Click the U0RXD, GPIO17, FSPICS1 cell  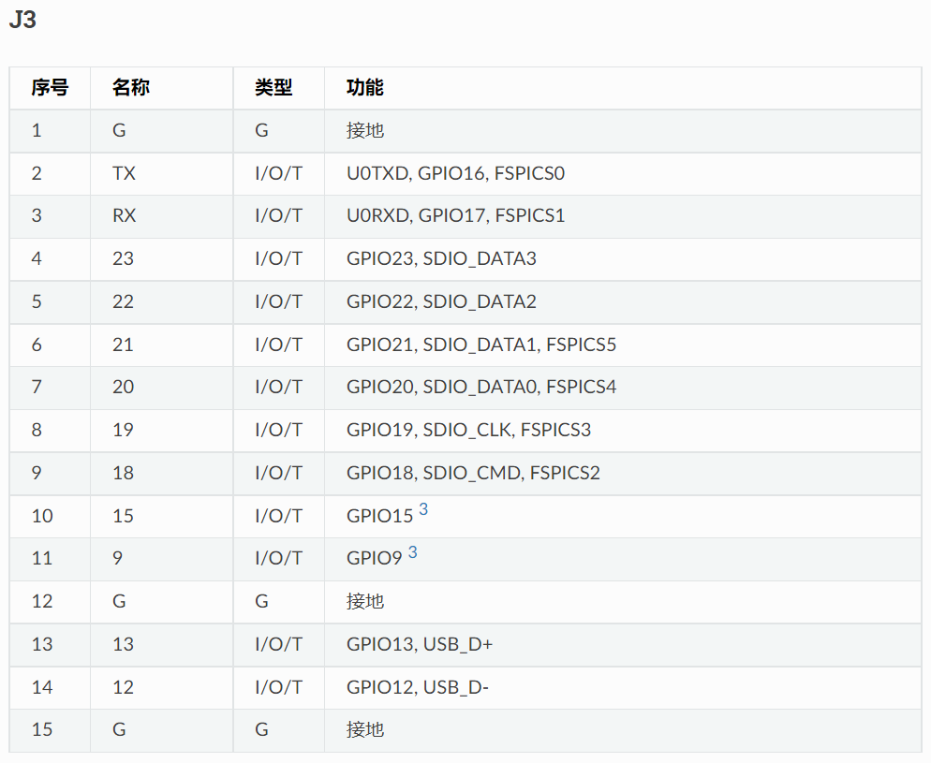(x=623, y=216)
